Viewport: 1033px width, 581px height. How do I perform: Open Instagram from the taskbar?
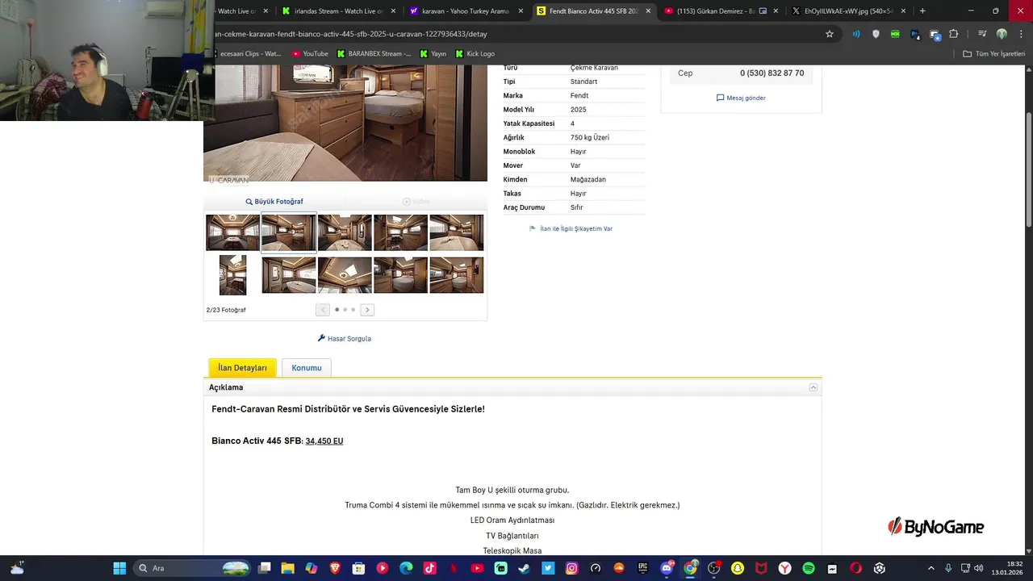click(572, 568)
